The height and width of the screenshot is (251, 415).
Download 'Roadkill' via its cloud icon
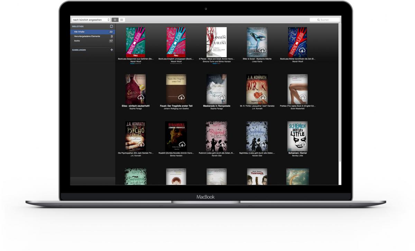click(x=182, y=145)
